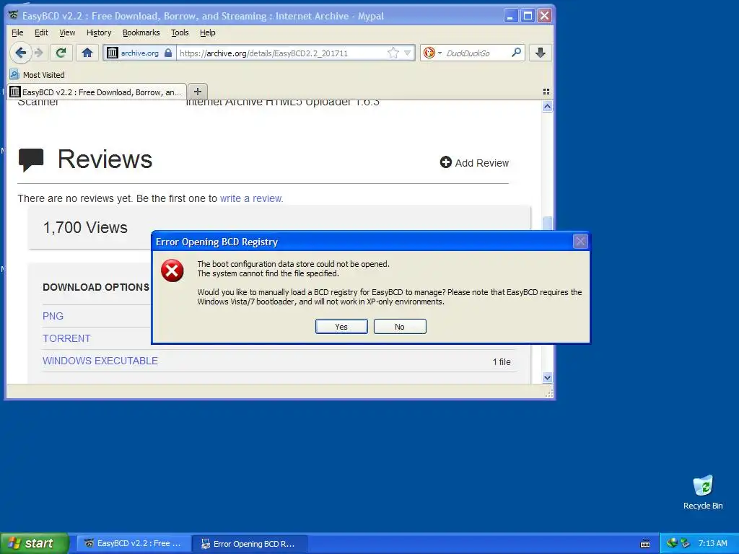Click the page scrollbar down arrow
Viewport: 739px width, 554px height.
(x=547, y=377)
